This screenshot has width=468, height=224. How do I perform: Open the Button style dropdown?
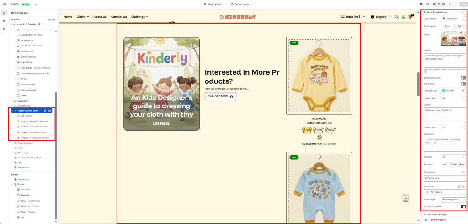point(453,199)
